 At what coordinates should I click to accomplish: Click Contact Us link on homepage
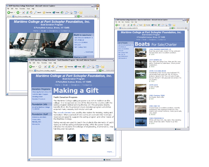(x=65, y=31)
